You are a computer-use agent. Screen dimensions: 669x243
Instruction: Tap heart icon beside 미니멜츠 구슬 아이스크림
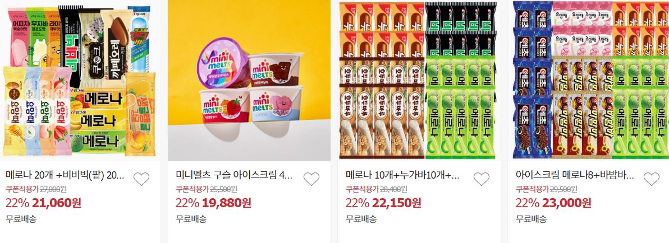pos(311,179)
